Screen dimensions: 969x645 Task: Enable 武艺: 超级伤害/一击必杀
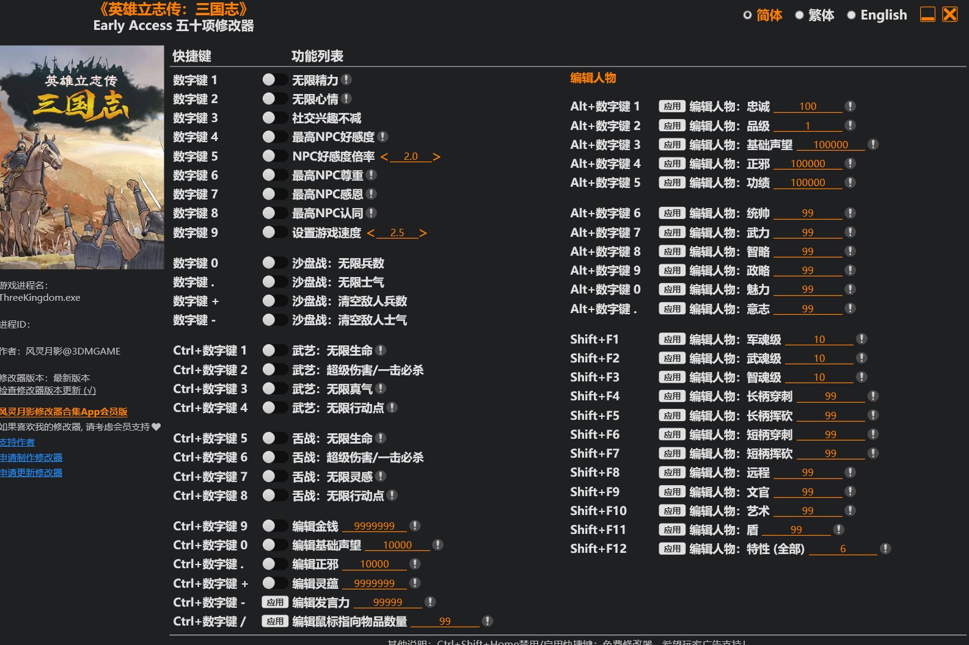274,369
